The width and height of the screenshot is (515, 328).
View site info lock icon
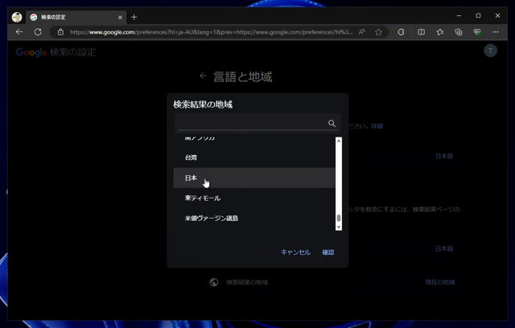[60, 32]
